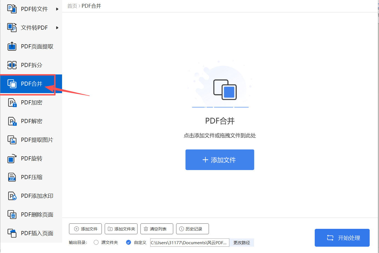Open the PDF加密 tool
379x253 pixels.
(32, 102)
